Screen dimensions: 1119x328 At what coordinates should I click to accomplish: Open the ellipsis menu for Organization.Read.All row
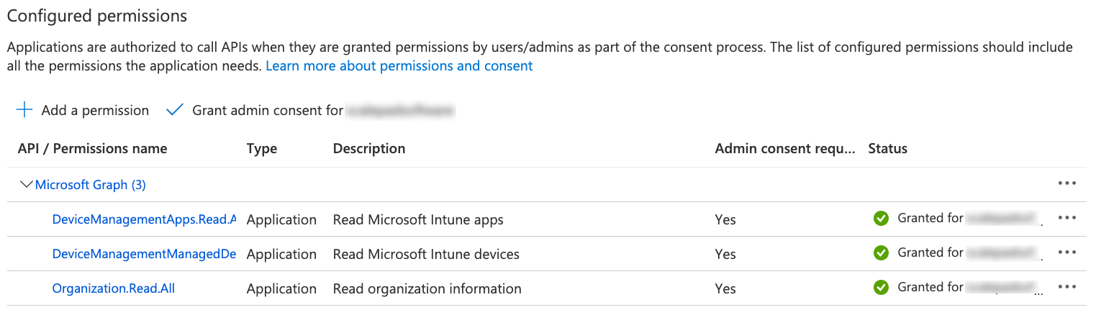tap(1067, 287)
